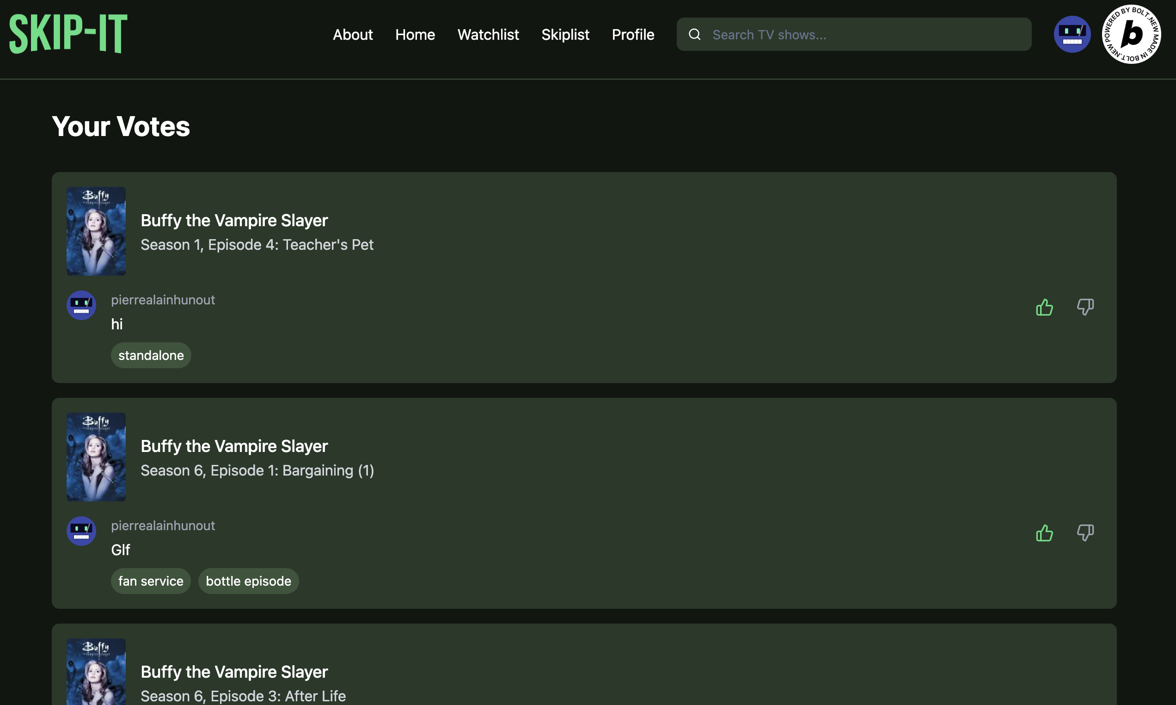Open Buffy poster for Teacher's Pet

pyautogui.click(x=96, y=231)
